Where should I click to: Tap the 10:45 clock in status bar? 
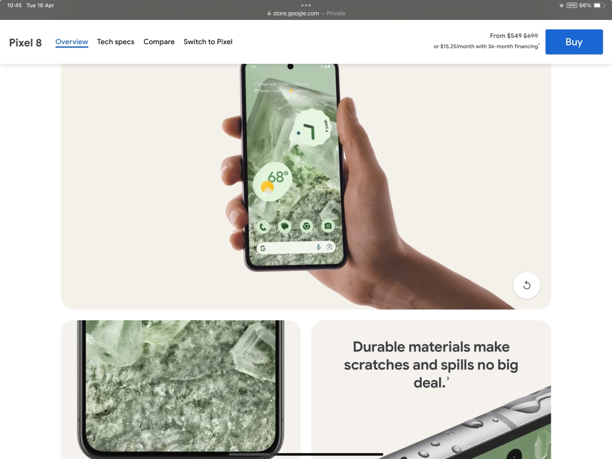point(14,5)
